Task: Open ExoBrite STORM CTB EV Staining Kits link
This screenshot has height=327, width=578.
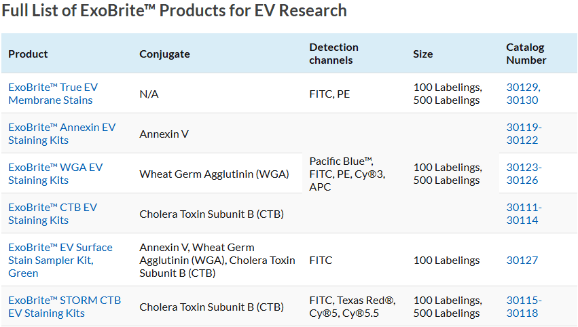Action: click(65, 307)
